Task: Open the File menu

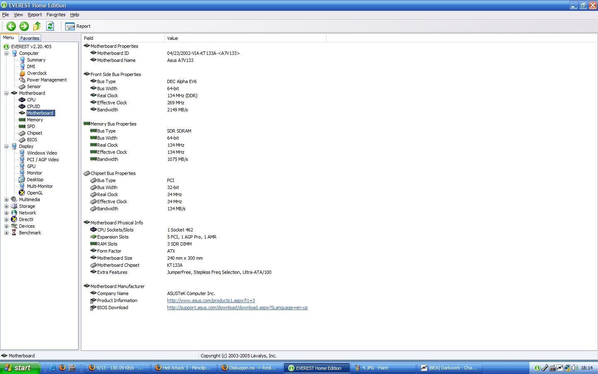Action: click(5, 15)
